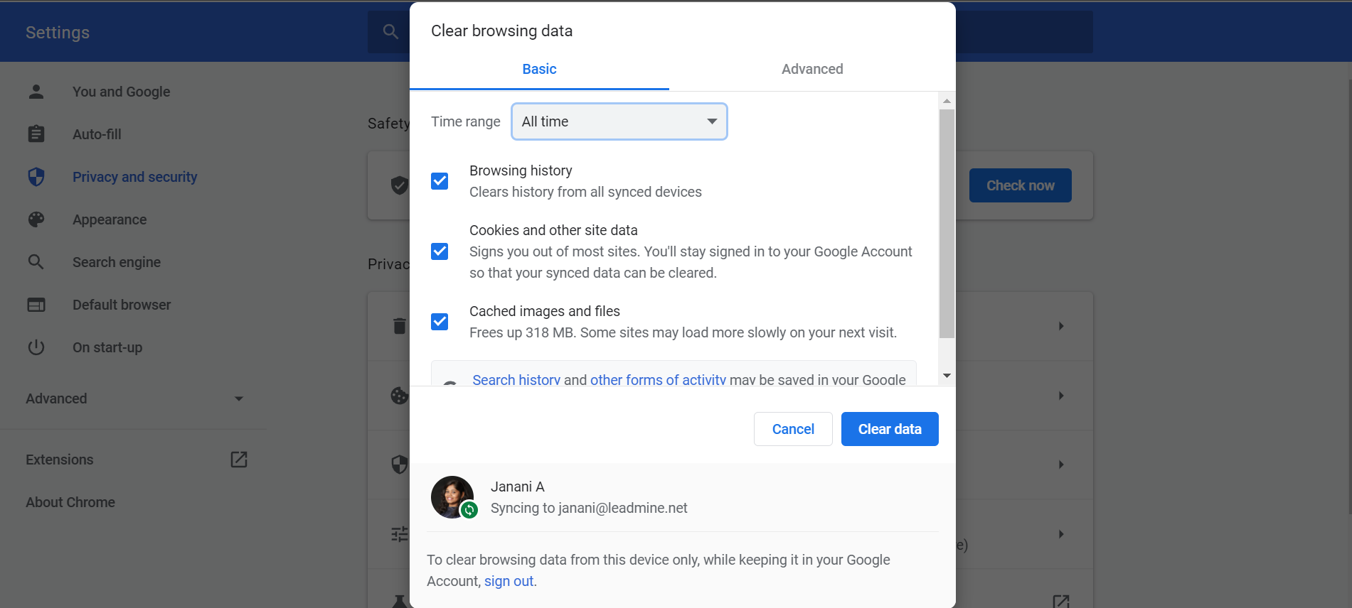1352x608 pixels.
Task: Switch to the Advanced tab in the dialog
Action: 812,69
